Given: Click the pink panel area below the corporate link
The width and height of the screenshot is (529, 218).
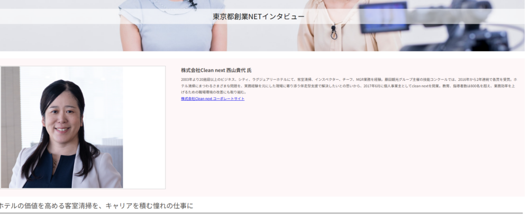Looking at the screenshot, I should pos(344,148).
